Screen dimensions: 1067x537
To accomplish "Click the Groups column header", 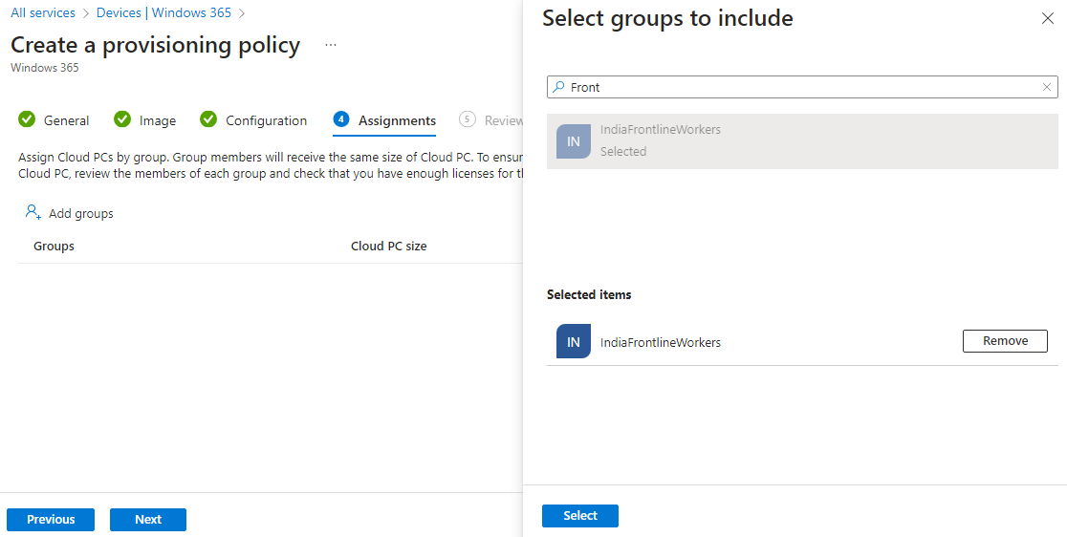I will [x=54, y=247].
